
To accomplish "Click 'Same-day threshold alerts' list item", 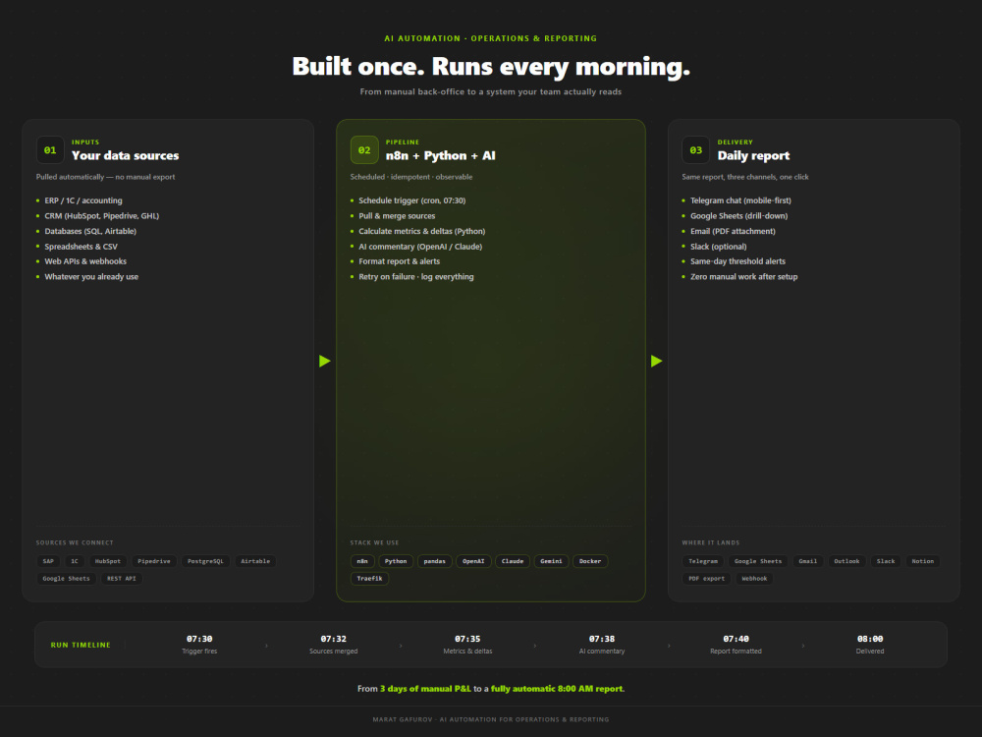I will 737,261.
